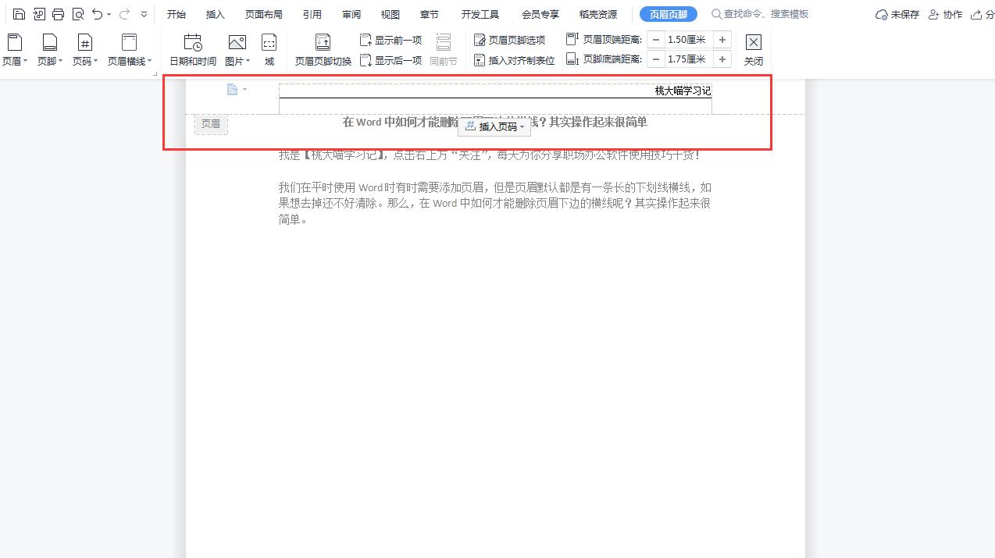Open the print icon in quick access toolbar

point(58,13)
